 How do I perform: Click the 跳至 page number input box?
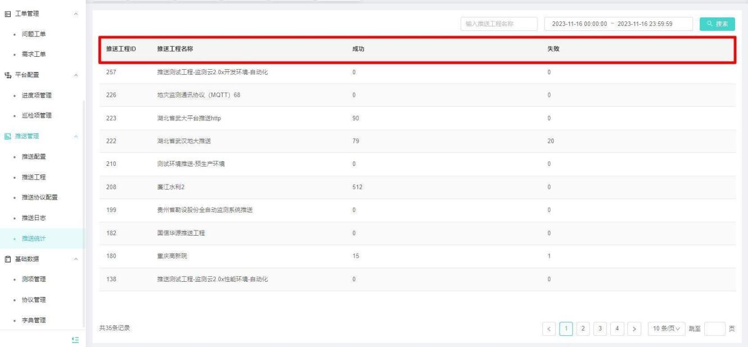pyautogui.click(x=714, y=328)
